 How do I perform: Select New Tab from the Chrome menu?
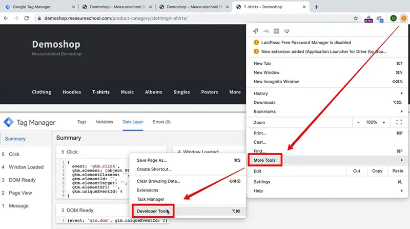coord(327,63)
